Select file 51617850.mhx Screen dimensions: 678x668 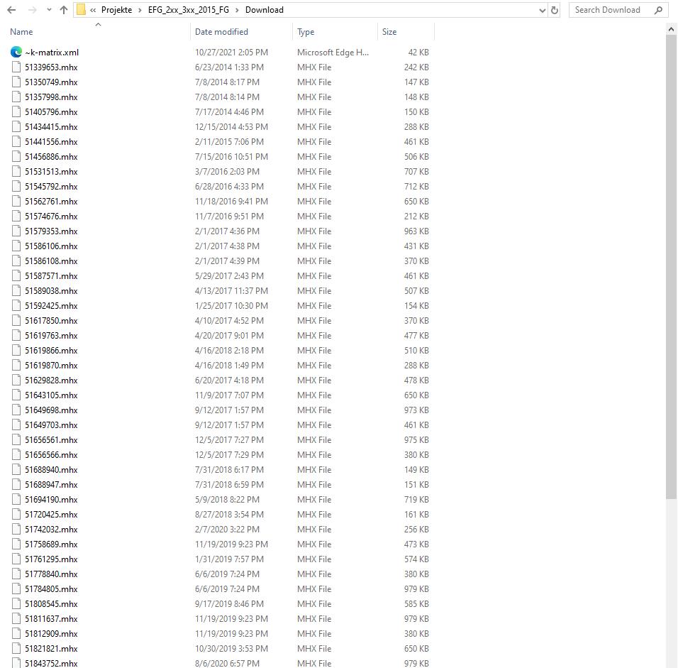tap(51, 321)
